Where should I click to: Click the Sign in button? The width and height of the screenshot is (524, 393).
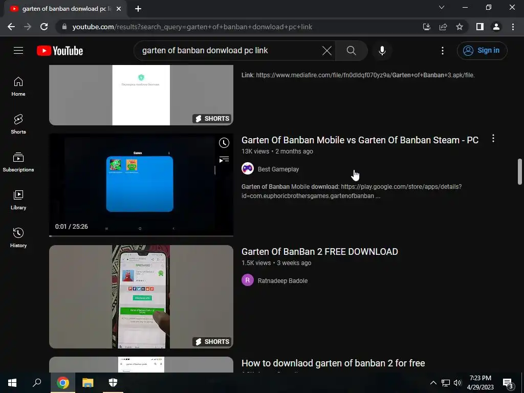[482, 51]
